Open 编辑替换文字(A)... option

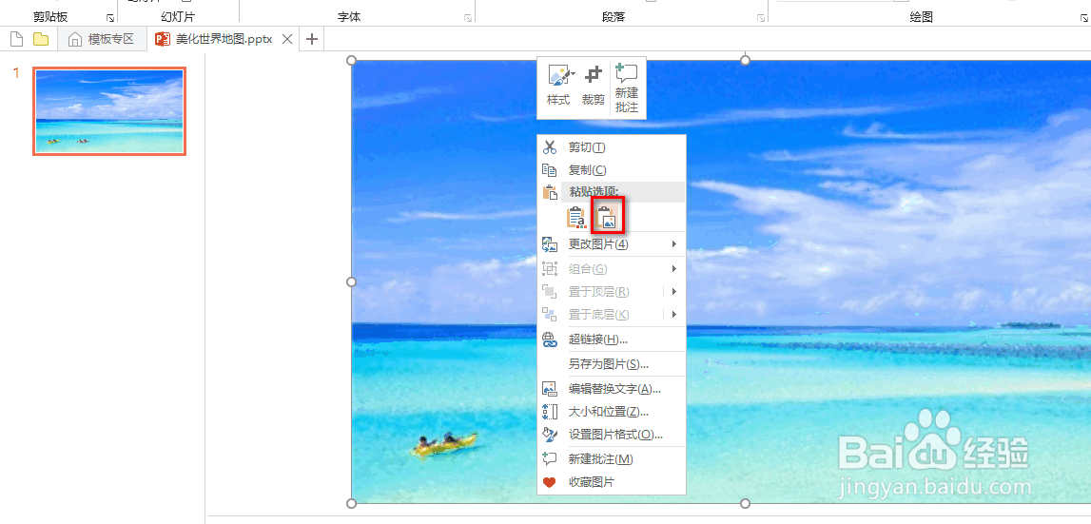612,389
